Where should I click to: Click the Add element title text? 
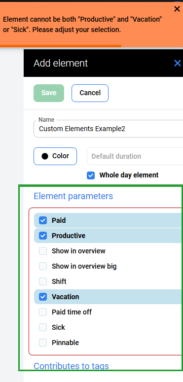click(x=61, y=64)
